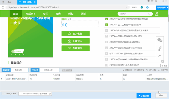Collapse the data panel with 收起
The image size is (169, 99).
click(164, 66)
